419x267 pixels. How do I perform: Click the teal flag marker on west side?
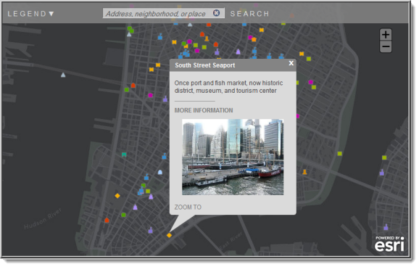tap(124, 155)
